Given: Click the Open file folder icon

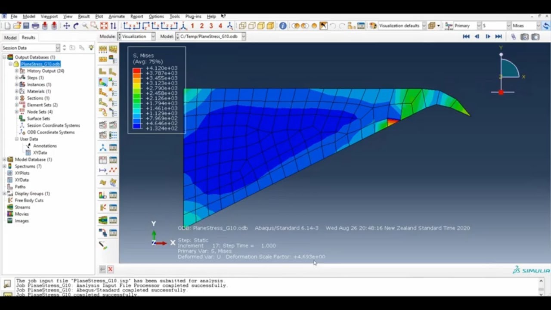Looking at the screenshot, I should tap(17, 26).
